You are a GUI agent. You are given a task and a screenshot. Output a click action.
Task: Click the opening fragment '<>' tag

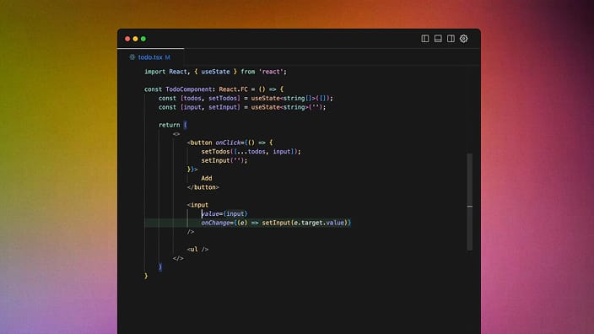[176, 134]
